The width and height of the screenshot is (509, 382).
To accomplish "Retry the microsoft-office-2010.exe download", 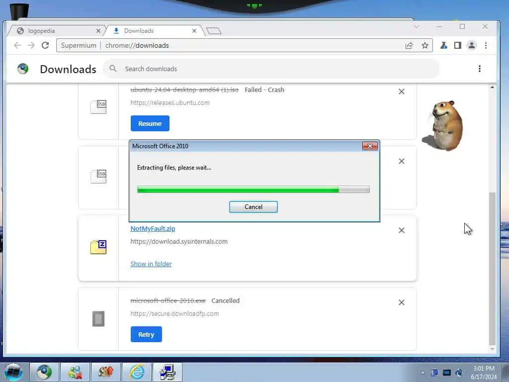I will (x=146, y=334).
